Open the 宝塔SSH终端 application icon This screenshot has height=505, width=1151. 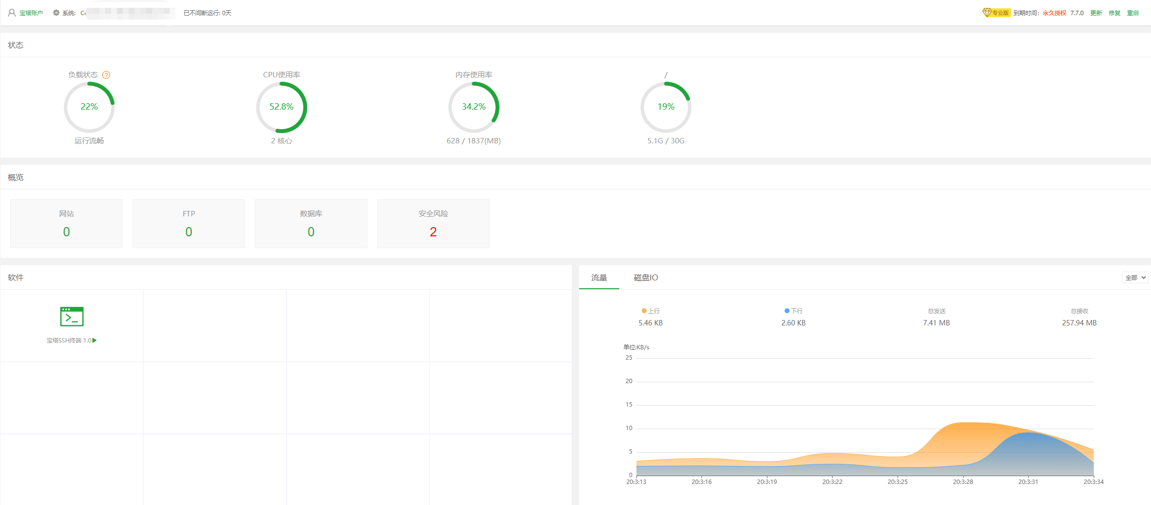coord(71,316)
